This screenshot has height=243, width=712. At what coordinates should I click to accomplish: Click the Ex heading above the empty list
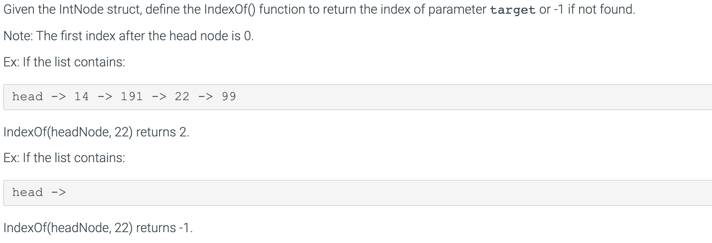(64, 158)
